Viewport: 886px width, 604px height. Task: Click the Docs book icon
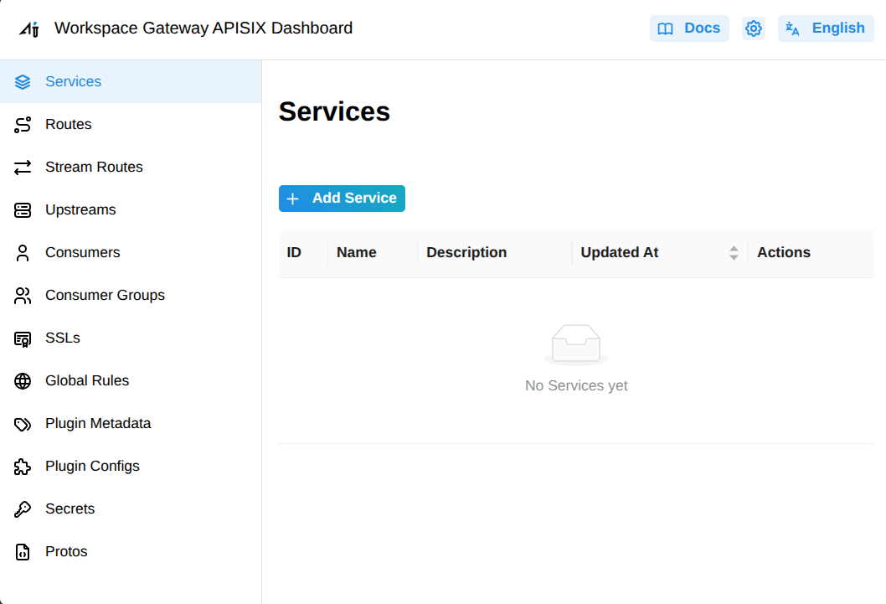[x=666, y=28]
